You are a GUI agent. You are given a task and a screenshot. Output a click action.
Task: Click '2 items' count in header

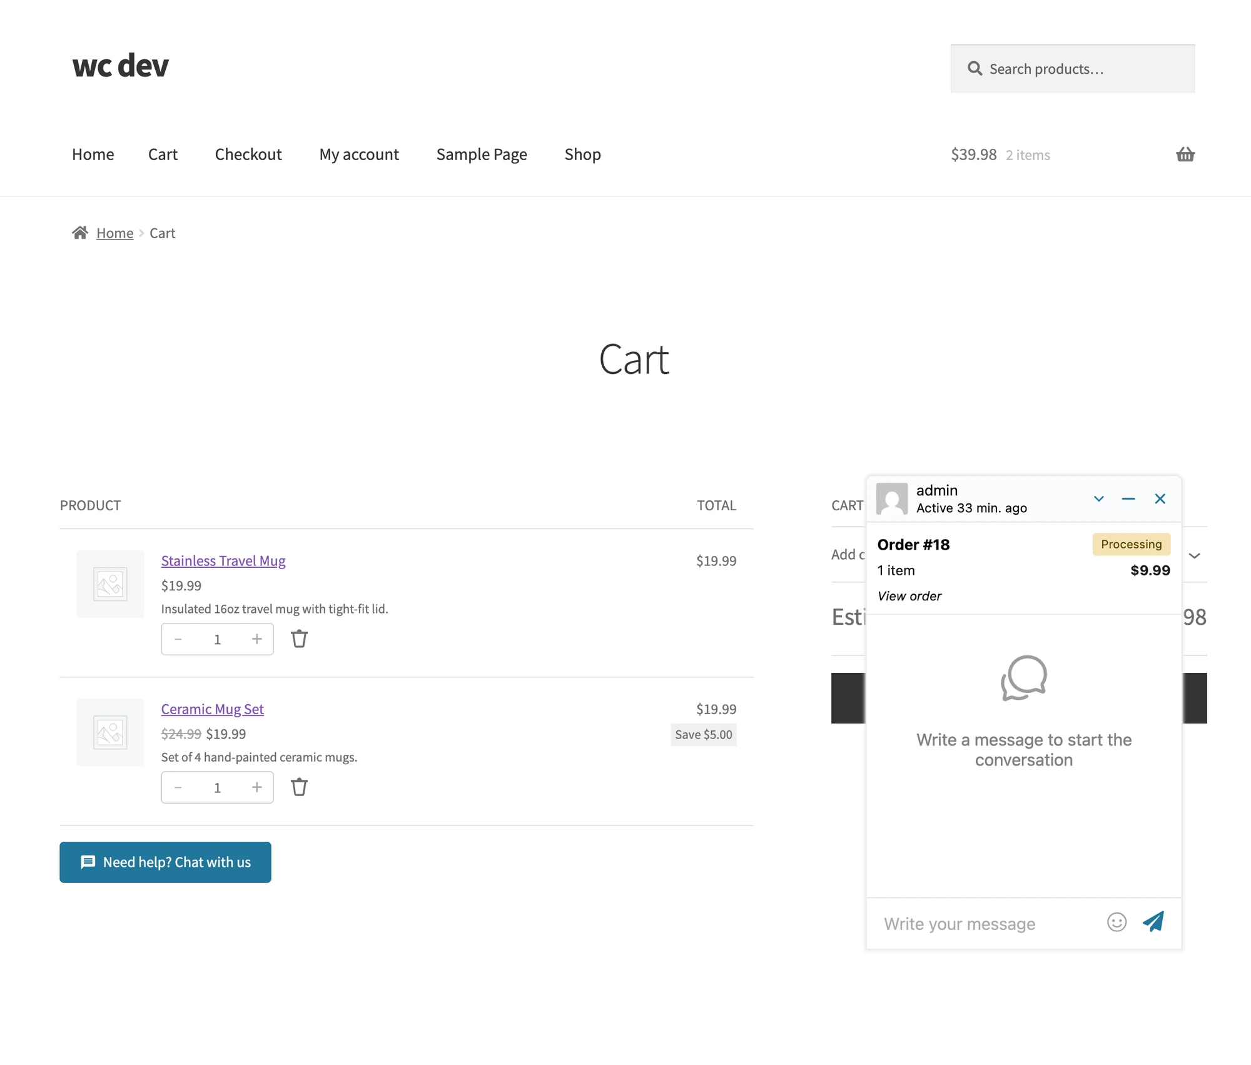tap(1028, 154)
